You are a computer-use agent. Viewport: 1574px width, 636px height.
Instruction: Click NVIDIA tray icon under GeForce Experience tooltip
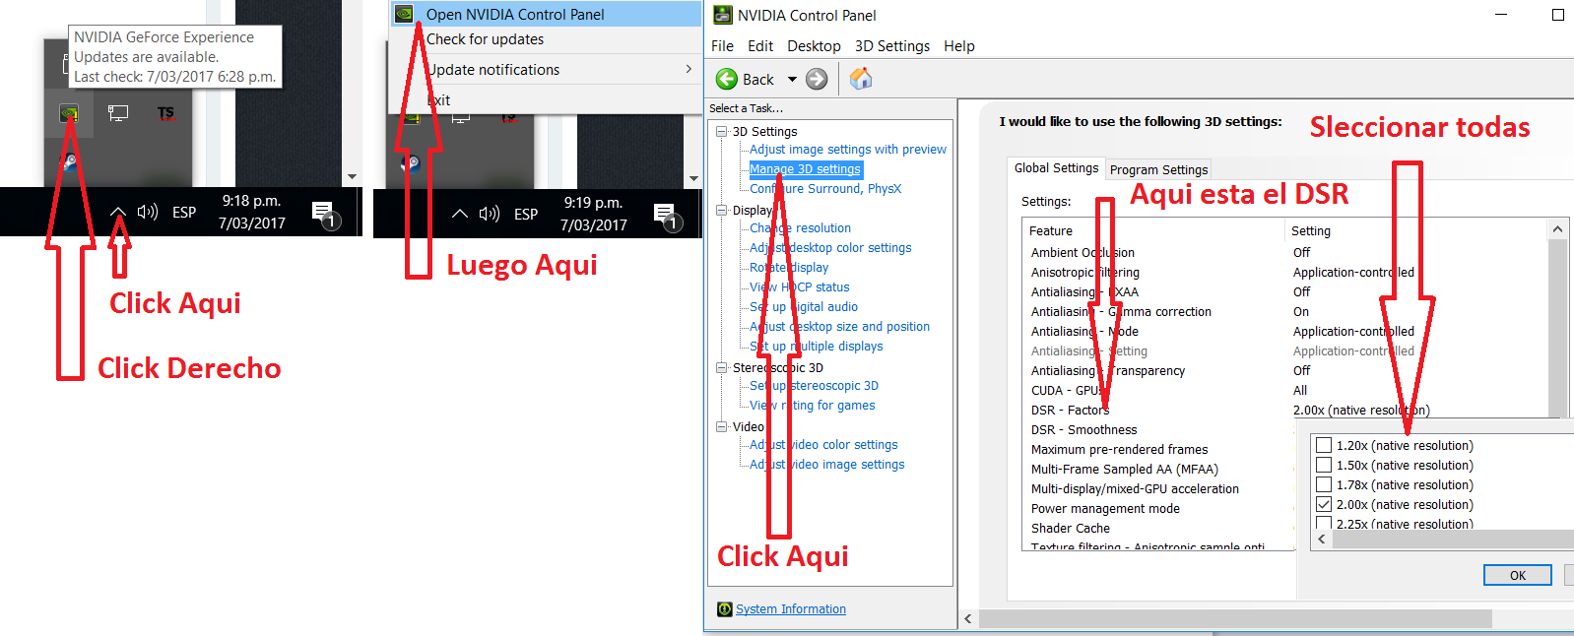coord(69,113)
